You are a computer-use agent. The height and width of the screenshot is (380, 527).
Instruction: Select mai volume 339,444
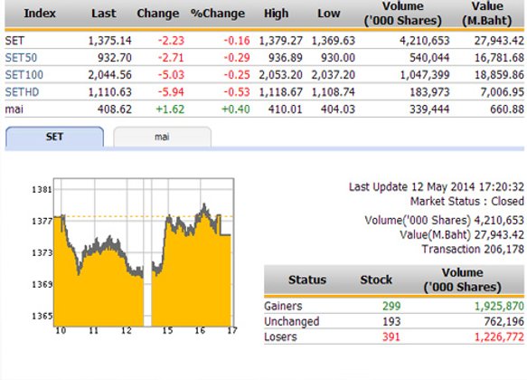(429, 109)
